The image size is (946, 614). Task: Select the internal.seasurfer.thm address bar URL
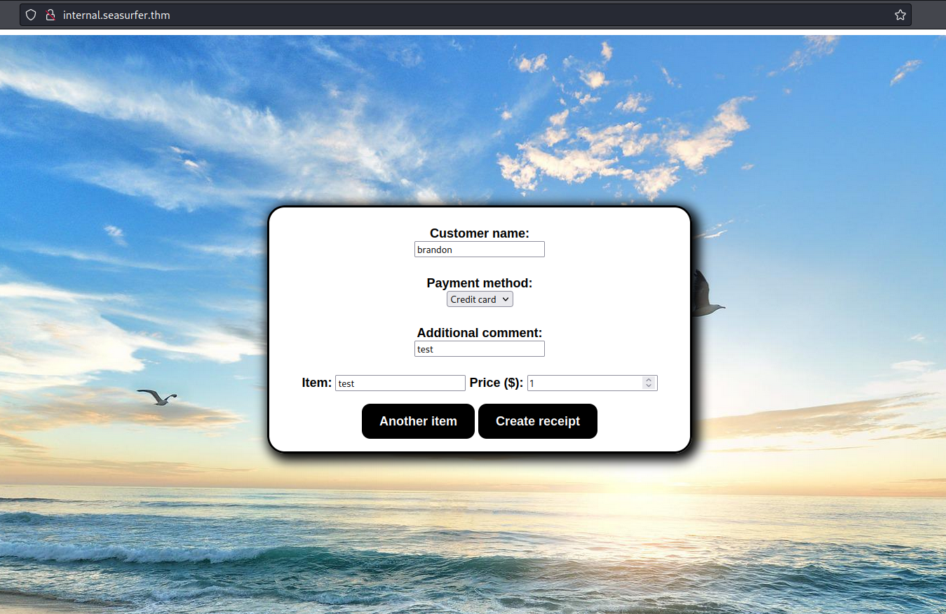pos(116,15)
